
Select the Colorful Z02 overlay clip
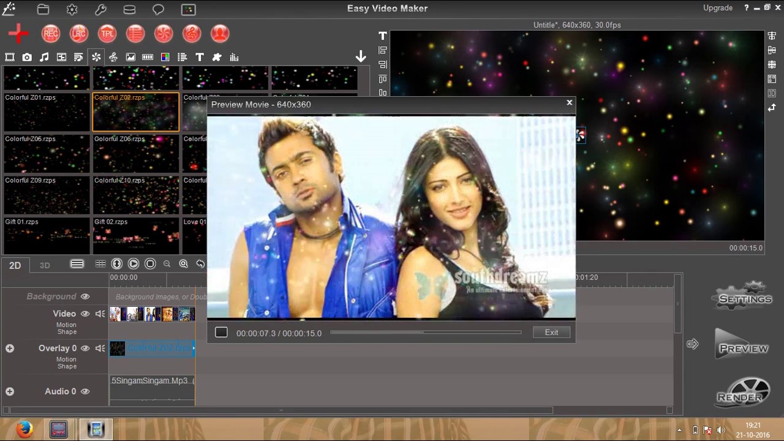[153, 349]
